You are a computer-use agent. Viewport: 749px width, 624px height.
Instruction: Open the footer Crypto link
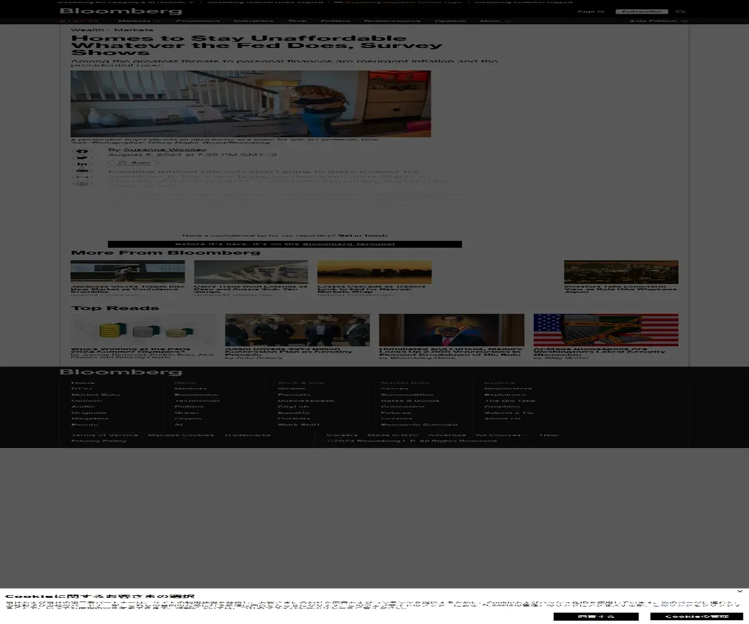188,419
